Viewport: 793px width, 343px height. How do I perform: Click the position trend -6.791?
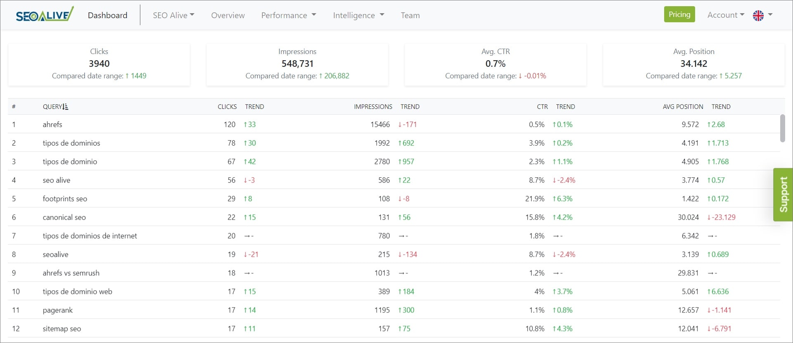click(719, 329)
